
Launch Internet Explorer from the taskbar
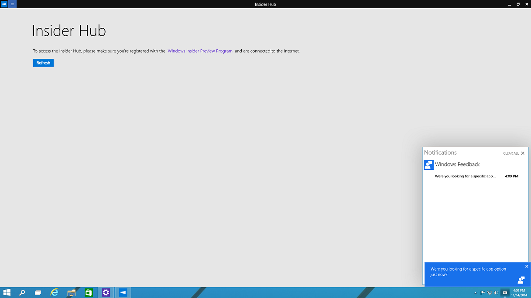(x=55, y=293)
